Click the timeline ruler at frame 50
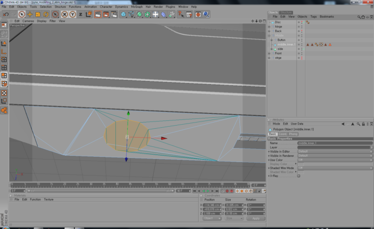The width and height of the screenshot is (374, 229). click(143, 185)
